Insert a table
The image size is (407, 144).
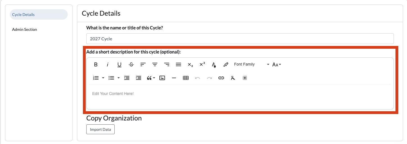[x=186, y=78]
